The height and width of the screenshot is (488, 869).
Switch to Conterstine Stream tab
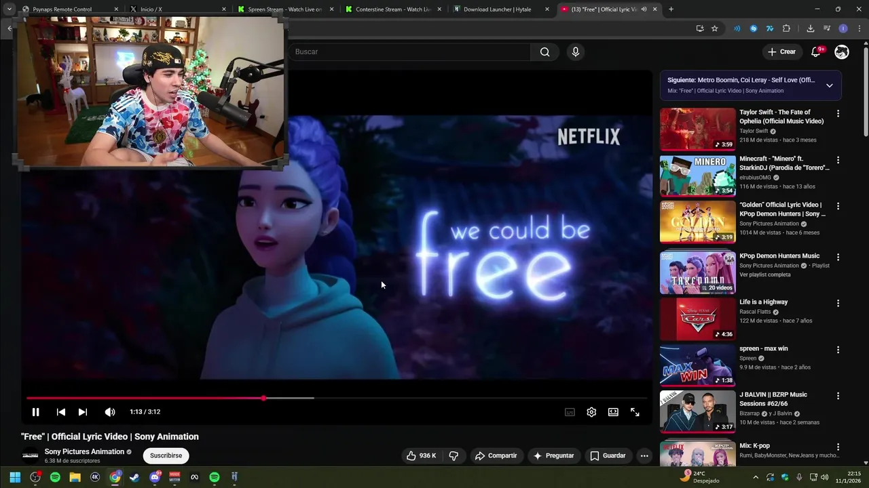pyautogui.click(x=392, y=9)
